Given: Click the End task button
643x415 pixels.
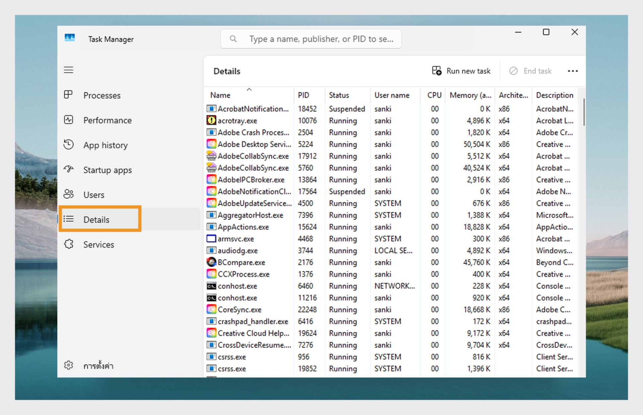Looking at the screenshot, I should 530,71.
